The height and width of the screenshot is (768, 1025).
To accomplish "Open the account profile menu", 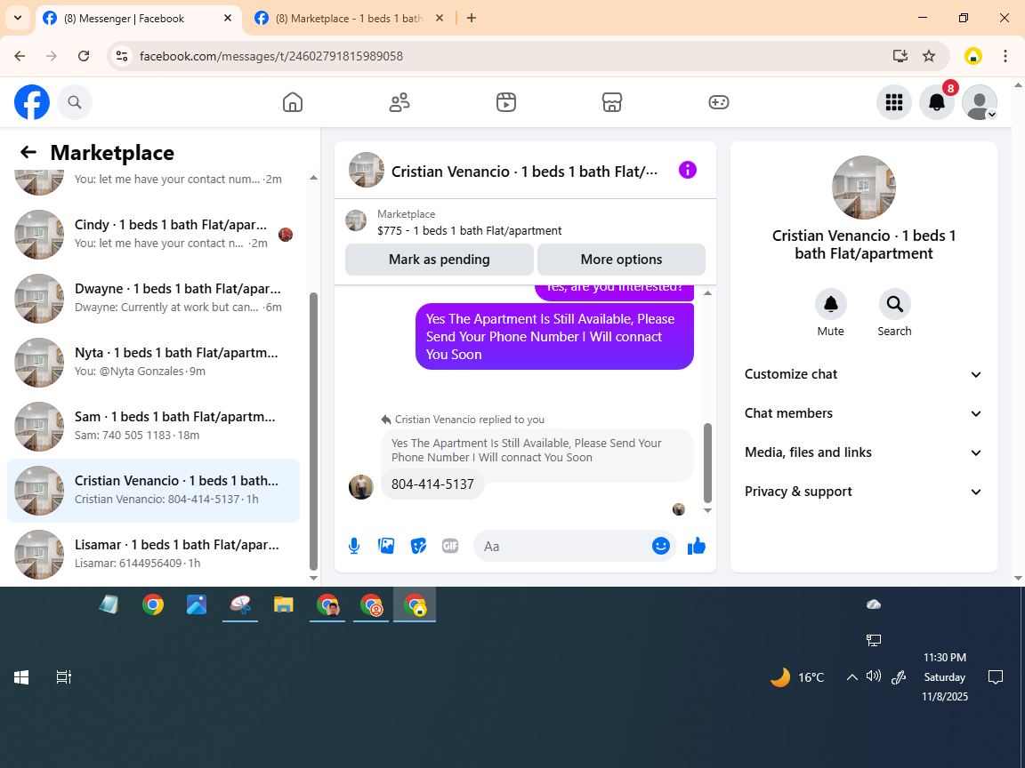I will [x=980, y=102].
